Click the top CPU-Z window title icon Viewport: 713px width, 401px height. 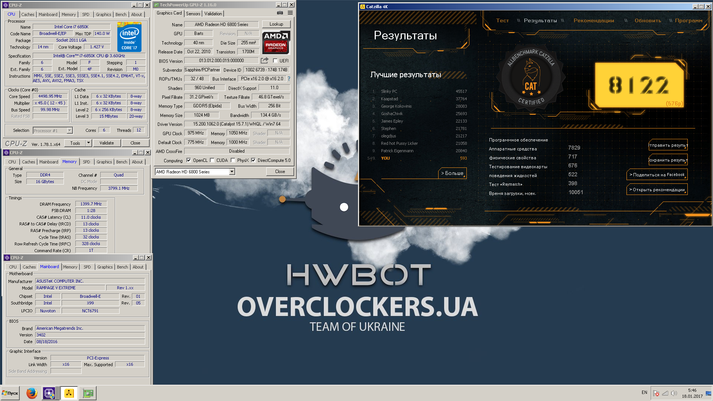[x=6, y=5]
